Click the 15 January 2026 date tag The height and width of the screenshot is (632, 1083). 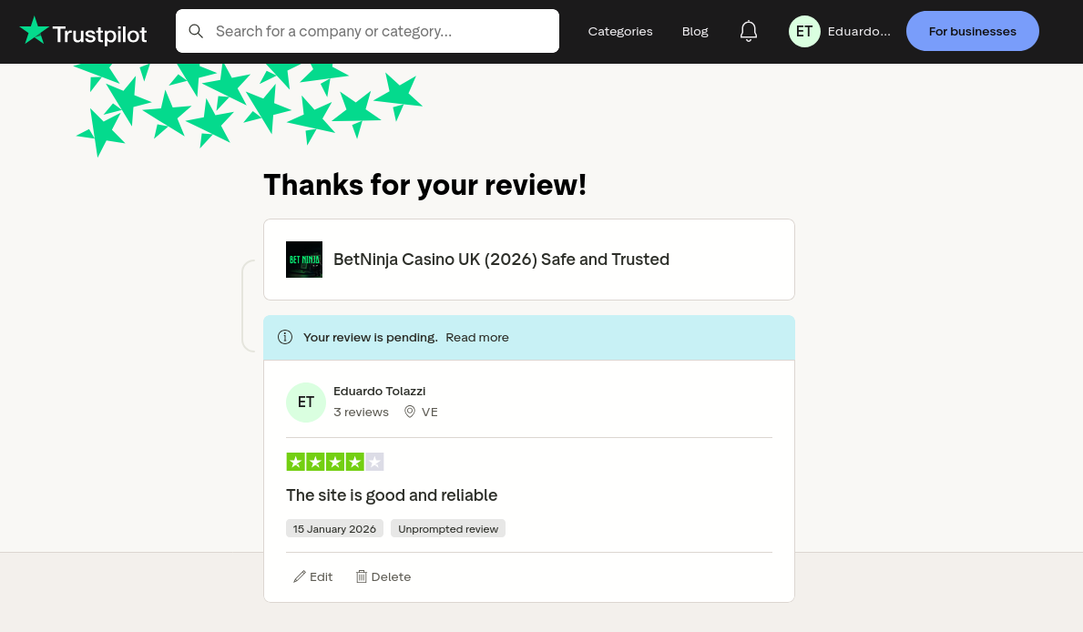[334, 528]
